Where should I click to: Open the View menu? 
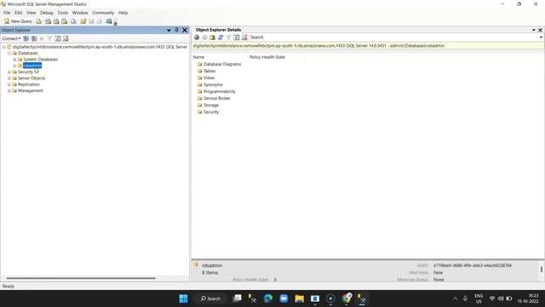32,13
